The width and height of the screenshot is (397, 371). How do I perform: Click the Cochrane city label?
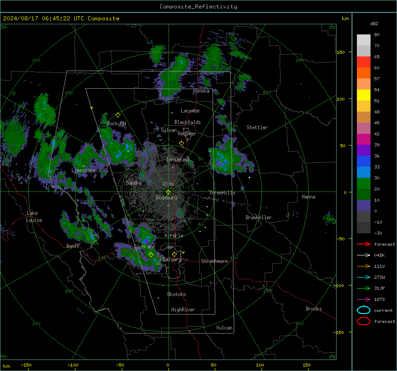[144, 247]
